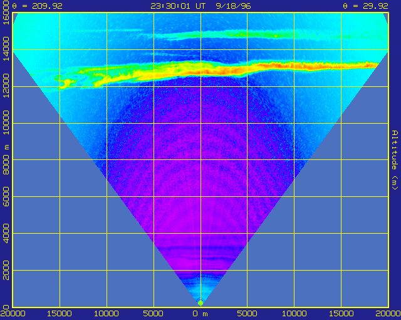Click the 6000 altitude tick label

(x=6, y=196)
